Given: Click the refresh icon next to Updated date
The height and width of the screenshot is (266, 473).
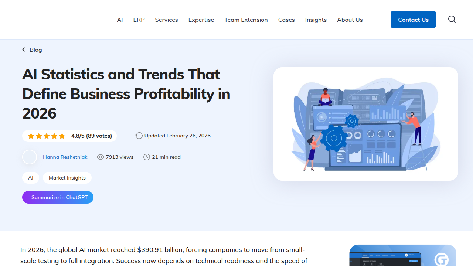Looking at the screenshot, I should (139, 136).
